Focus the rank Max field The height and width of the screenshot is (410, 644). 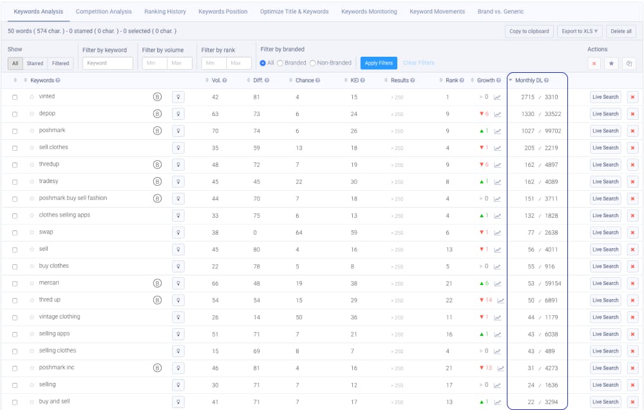pyautogui.click(x=239, y=63)
